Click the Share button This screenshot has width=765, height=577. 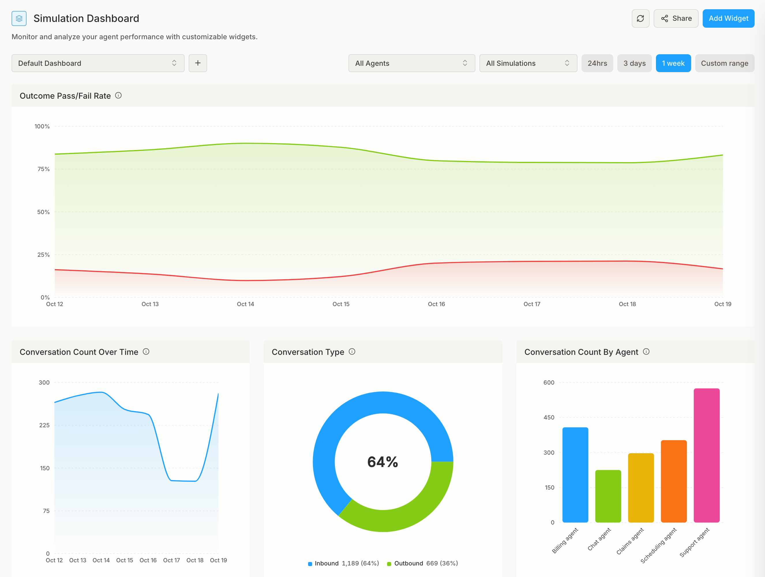(676, 18)
